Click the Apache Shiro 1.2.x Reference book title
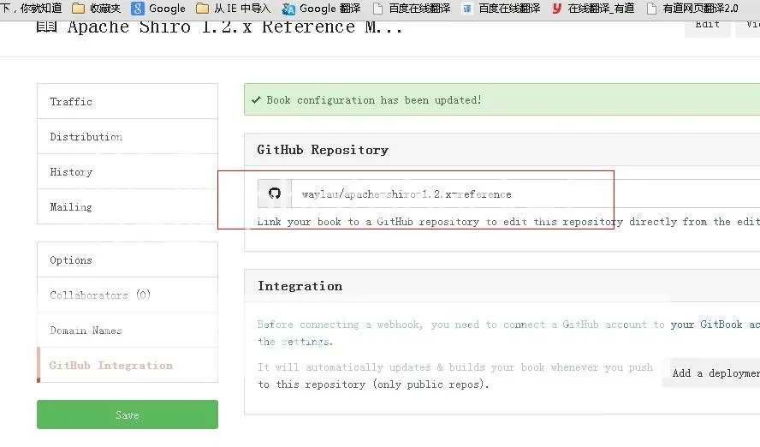The width and height of the screenshot is (760, 447). (x=235, y=27)
